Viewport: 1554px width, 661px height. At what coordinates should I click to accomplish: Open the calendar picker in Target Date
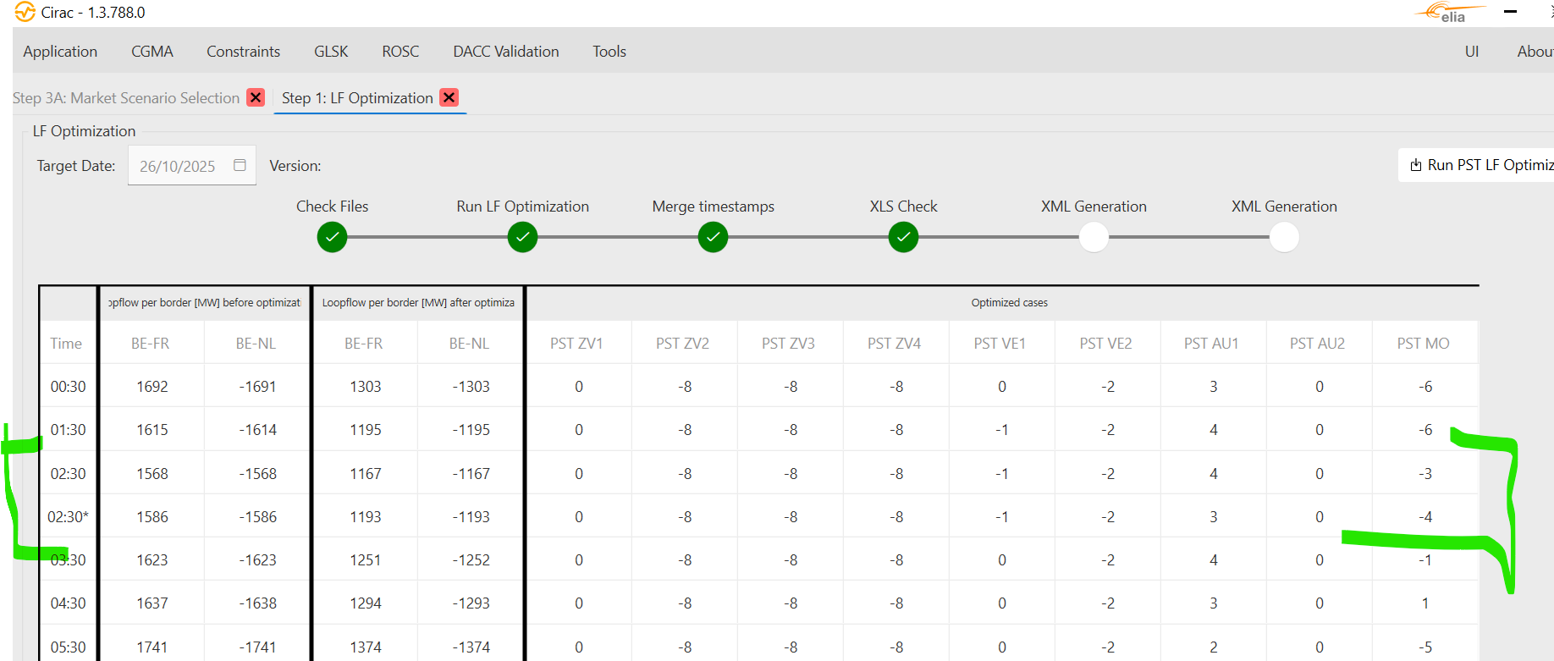point(240,165)
